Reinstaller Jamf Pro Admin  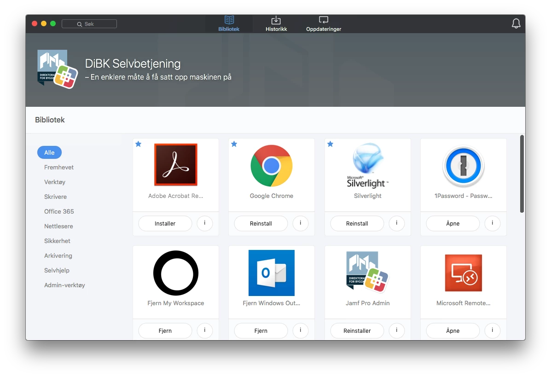click(x=357, y=331)
